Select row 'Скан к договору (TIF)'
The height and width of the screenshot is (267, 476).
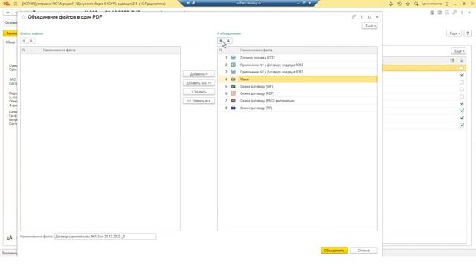297,108
